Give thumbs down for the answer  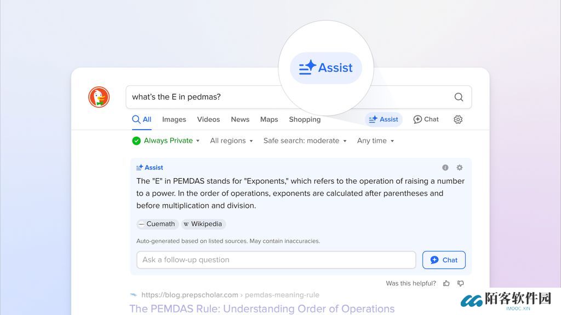[x=460, y=283]
